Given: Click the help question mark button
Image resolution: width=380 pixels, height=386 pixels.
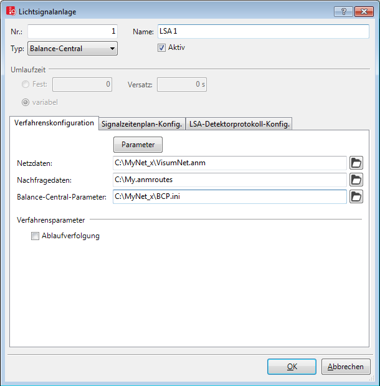Looking at the screenshot, I should tap(343, 12).
